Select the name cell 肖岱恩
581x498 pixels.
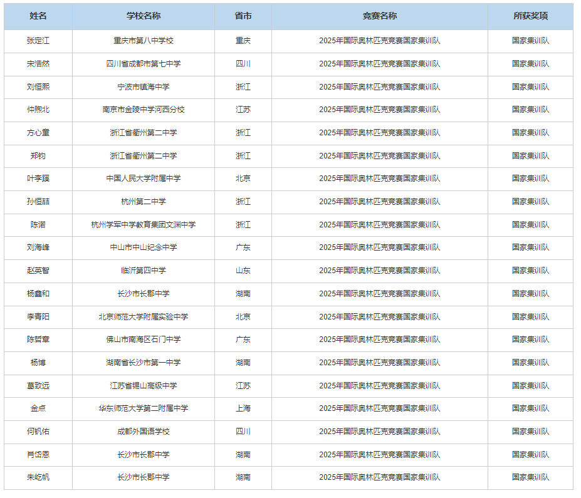(x=38, y=455)
